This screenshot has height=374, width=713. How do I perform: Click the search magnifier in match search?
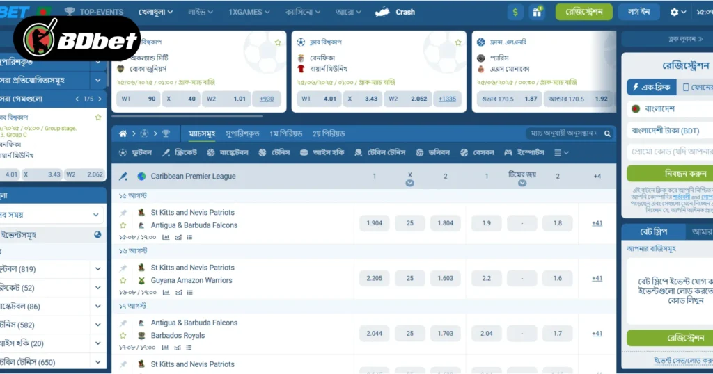tap(607, 133)
